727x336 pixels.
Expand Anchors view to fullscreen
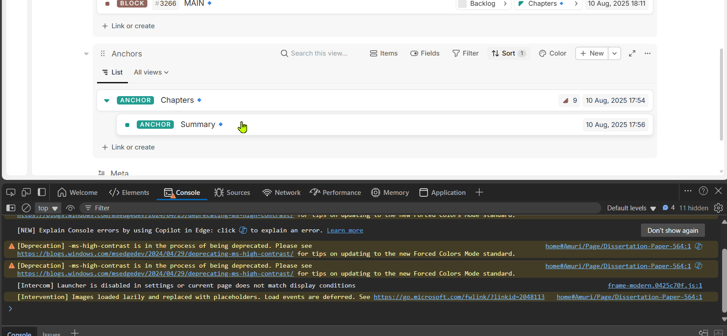click(x=632, y=53)
